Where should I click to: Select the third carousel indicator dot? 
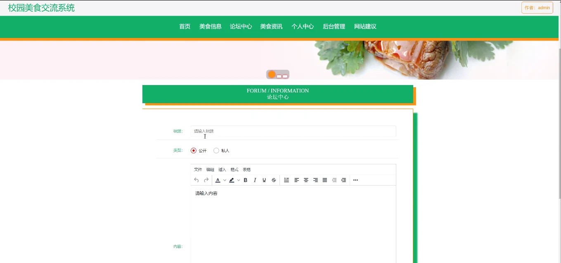tap(285, 76)
